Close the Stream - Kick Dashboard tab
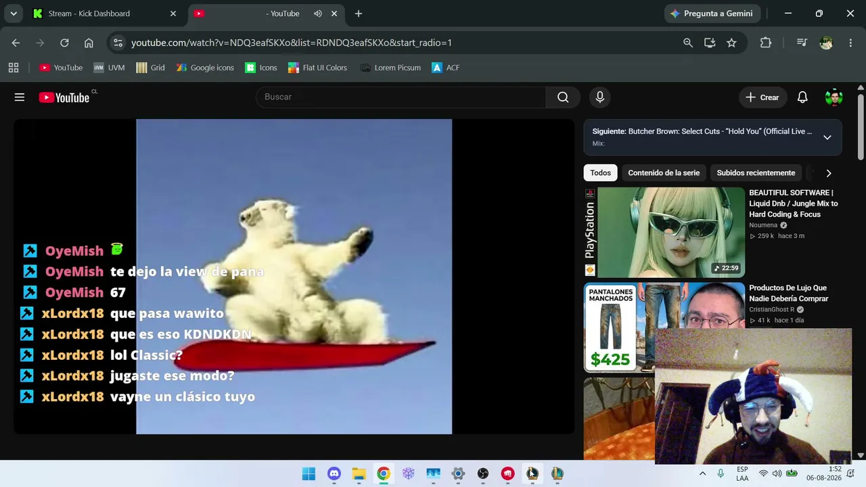Image resolution: width=866 pixels, height=487 pixels. click(x=173, y=14)
